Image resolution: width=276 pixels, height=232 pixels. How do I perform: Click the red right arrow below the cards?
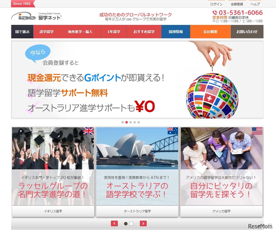143,223
